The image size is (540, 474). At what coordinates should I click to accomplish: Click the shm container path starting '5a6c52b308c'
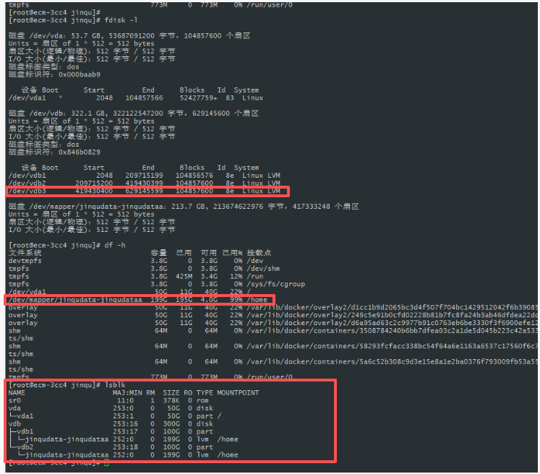(393, 362)
